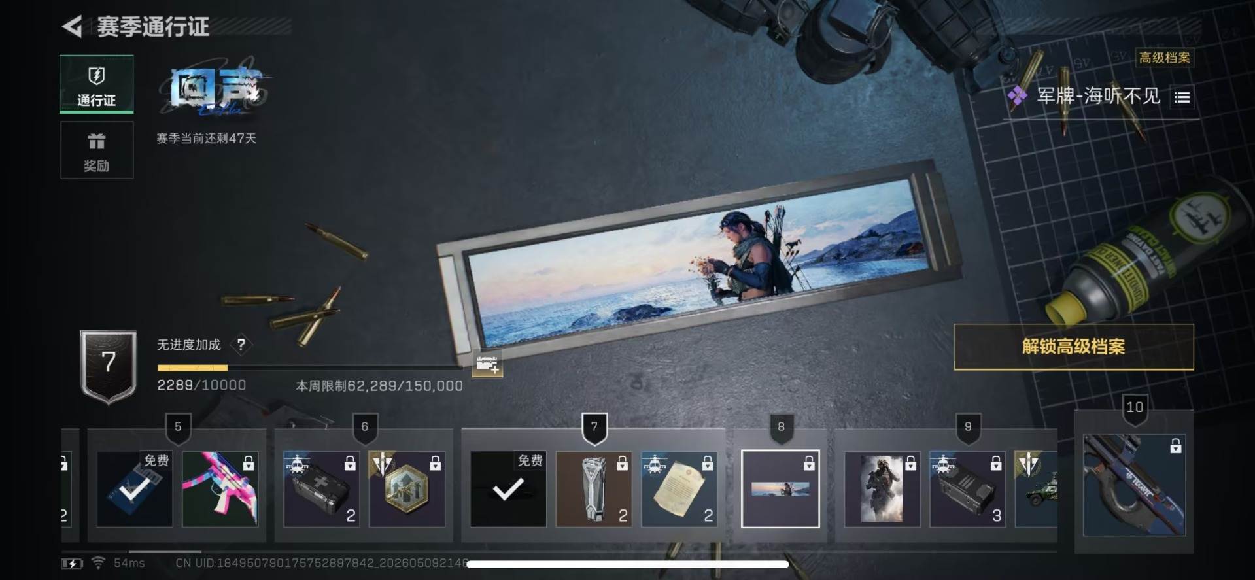
Task: Click the 54ms latency indicator
Action: click(x=129, y=562)
